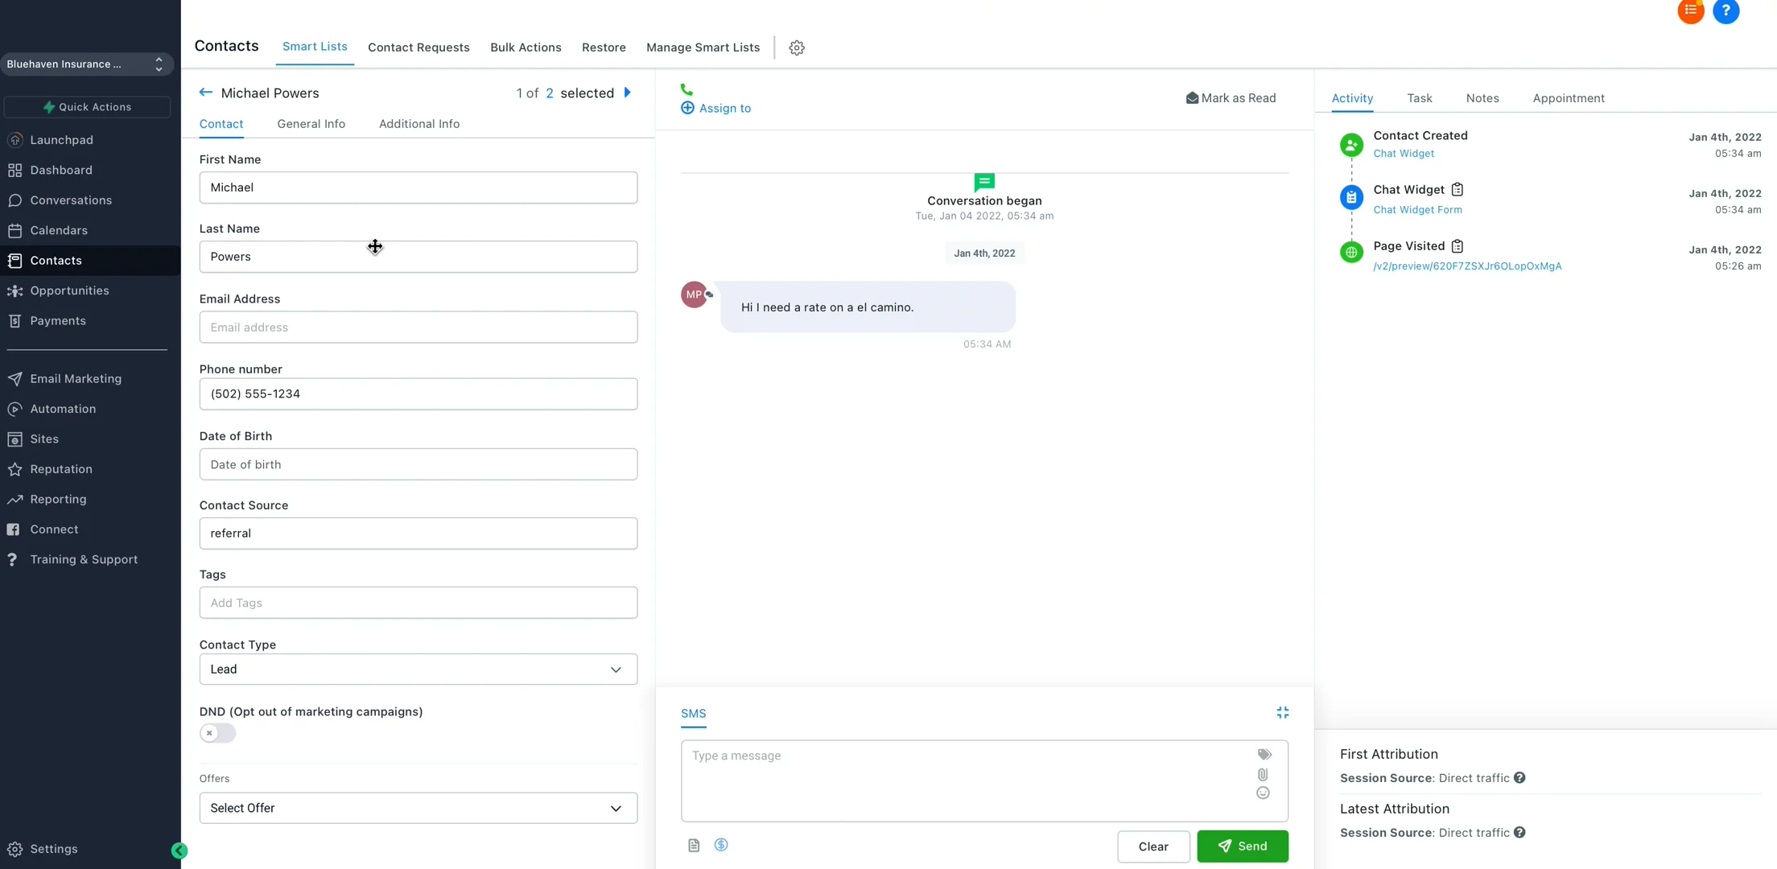1777x869 pixels.
Task: Expand the Contact Type Lead dropdown
Action: click(418, 669)
